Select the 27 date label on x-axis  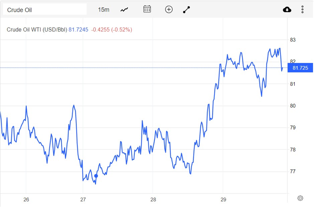point(83,199)
